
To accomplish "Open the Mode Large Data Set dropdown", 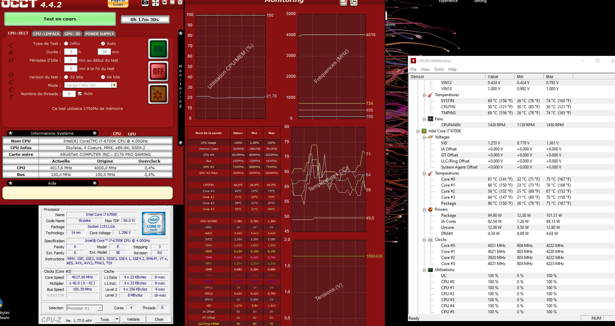I will coord(114,85).
